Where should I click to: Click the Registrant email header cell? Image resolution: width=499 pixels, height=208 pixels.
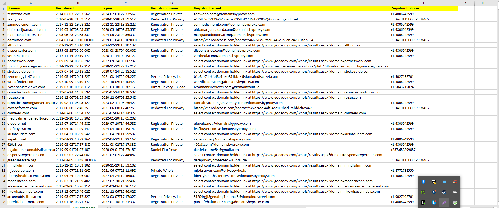coord(291,8)
